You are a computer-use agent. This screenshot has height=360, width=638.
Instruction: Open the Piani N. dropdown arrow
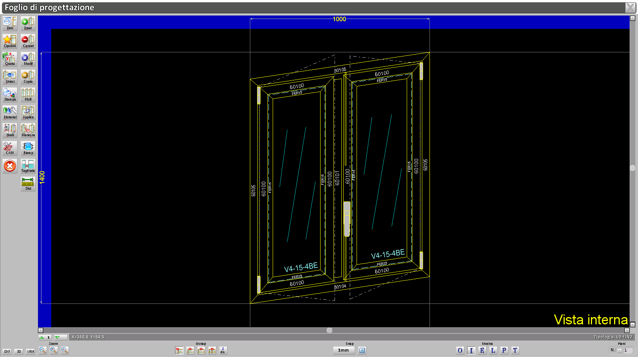point(620,351)
